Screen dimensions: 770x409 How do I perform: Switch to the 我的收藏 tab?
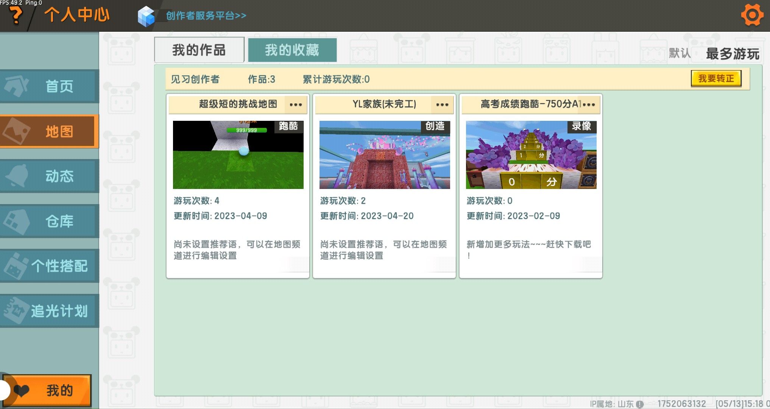pos(292,50)
